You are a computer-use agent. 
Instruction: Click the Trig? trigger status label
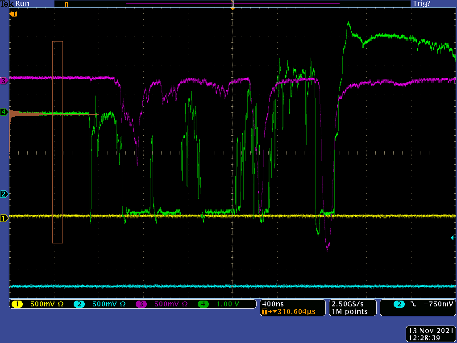(421, 4)
